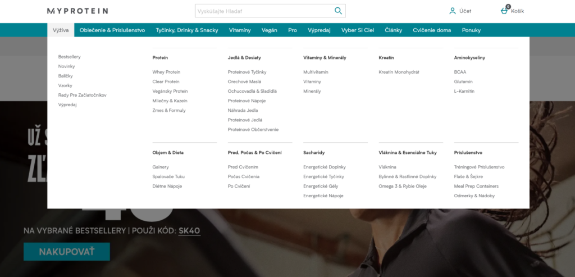Open Kreatín Monohydrát link
The width and height of the screenshot is (575, 277).
pos(399,72)
